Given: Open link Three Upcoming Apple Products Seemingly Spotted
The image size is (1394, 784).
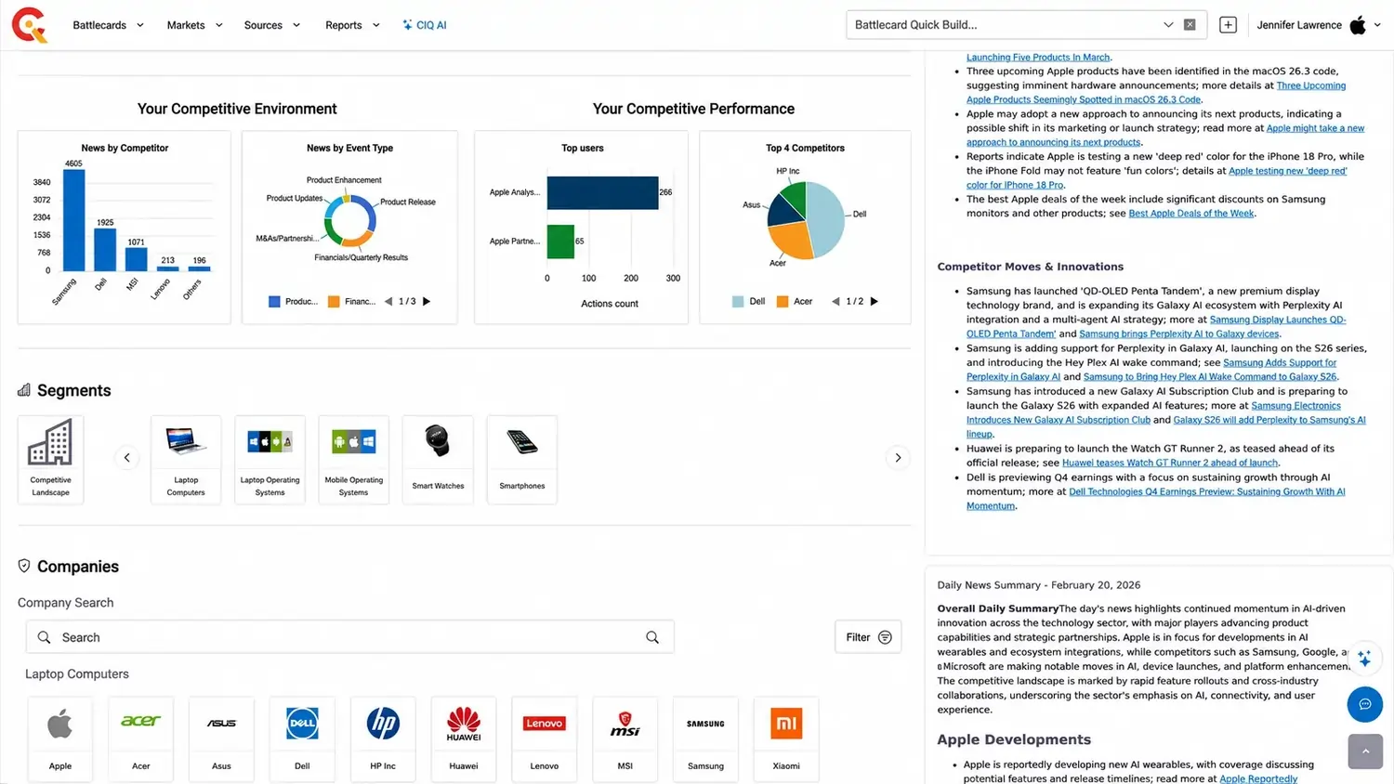Looking at the screenshot, I should (x=1156, y=92).
